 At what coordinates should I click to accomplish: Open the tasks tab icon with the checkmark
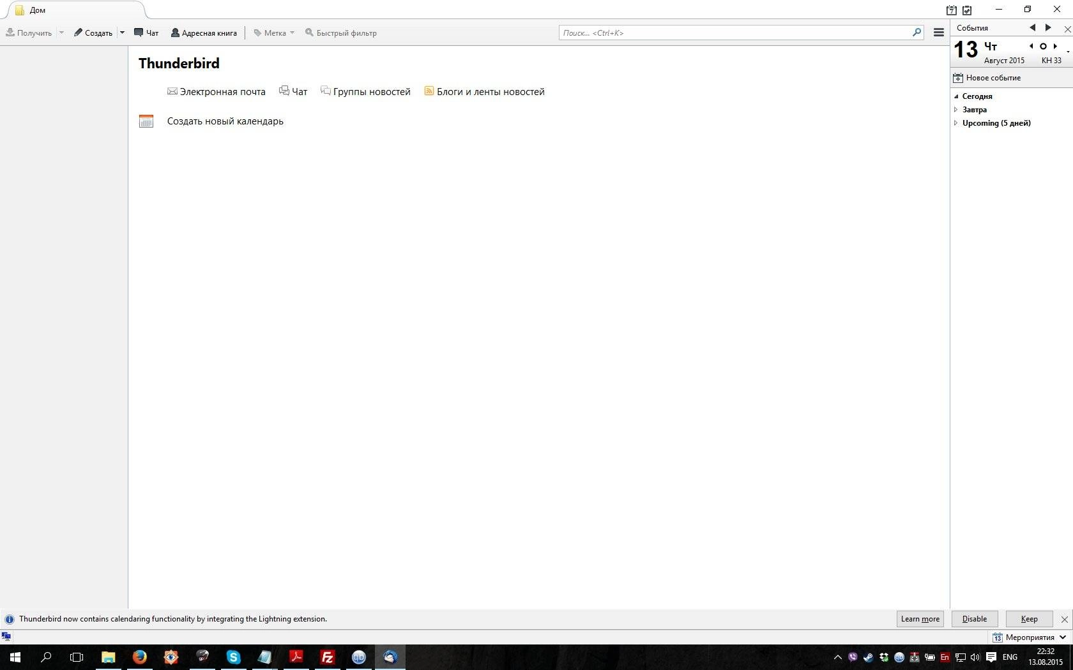[x=967, y=10]
